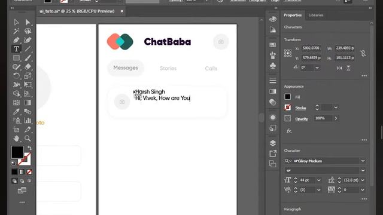Click the Stories label on the artboard
This screenshot has height=215, width=383.
168,68
